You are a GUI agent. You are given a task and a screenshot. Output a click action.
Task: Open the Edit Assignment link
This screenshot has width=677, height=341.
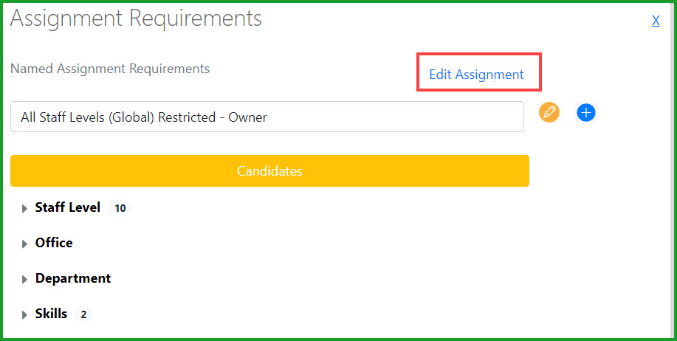476,75
